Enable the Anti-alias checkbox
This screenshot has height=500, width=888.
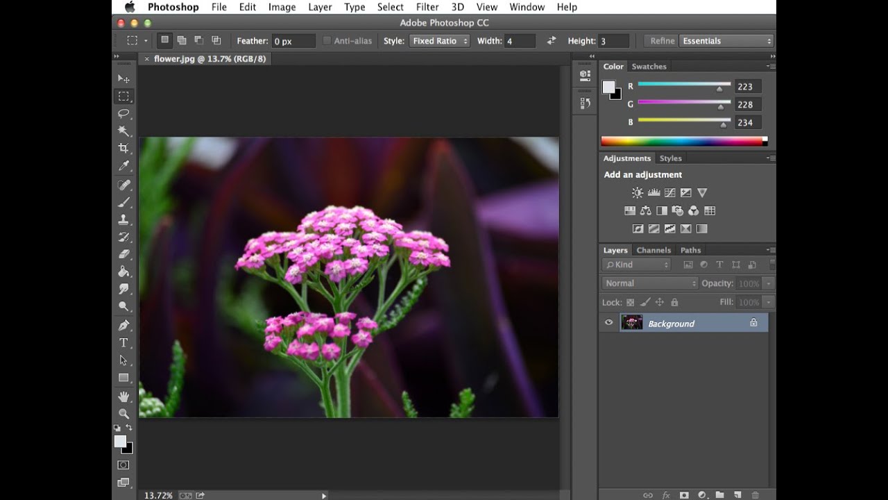pyautogui.click(x=327, y=41)
